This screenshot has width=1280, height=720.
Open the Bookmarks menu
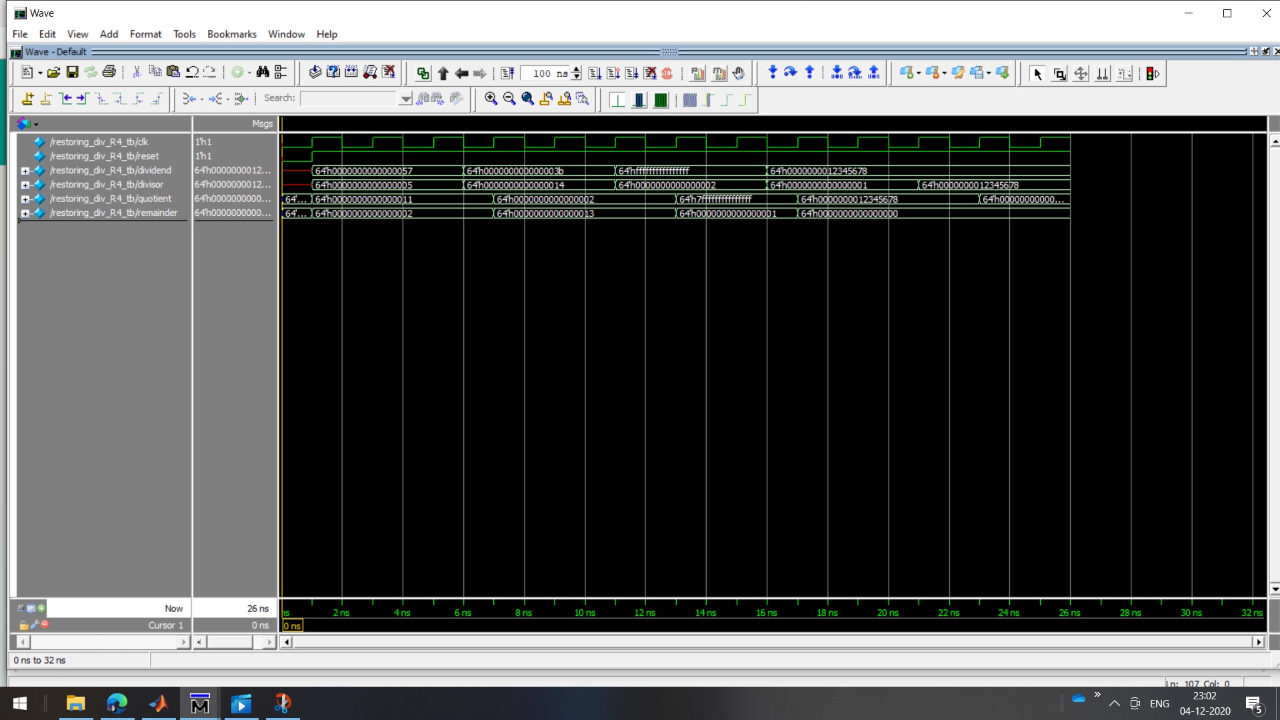[231, 34]
